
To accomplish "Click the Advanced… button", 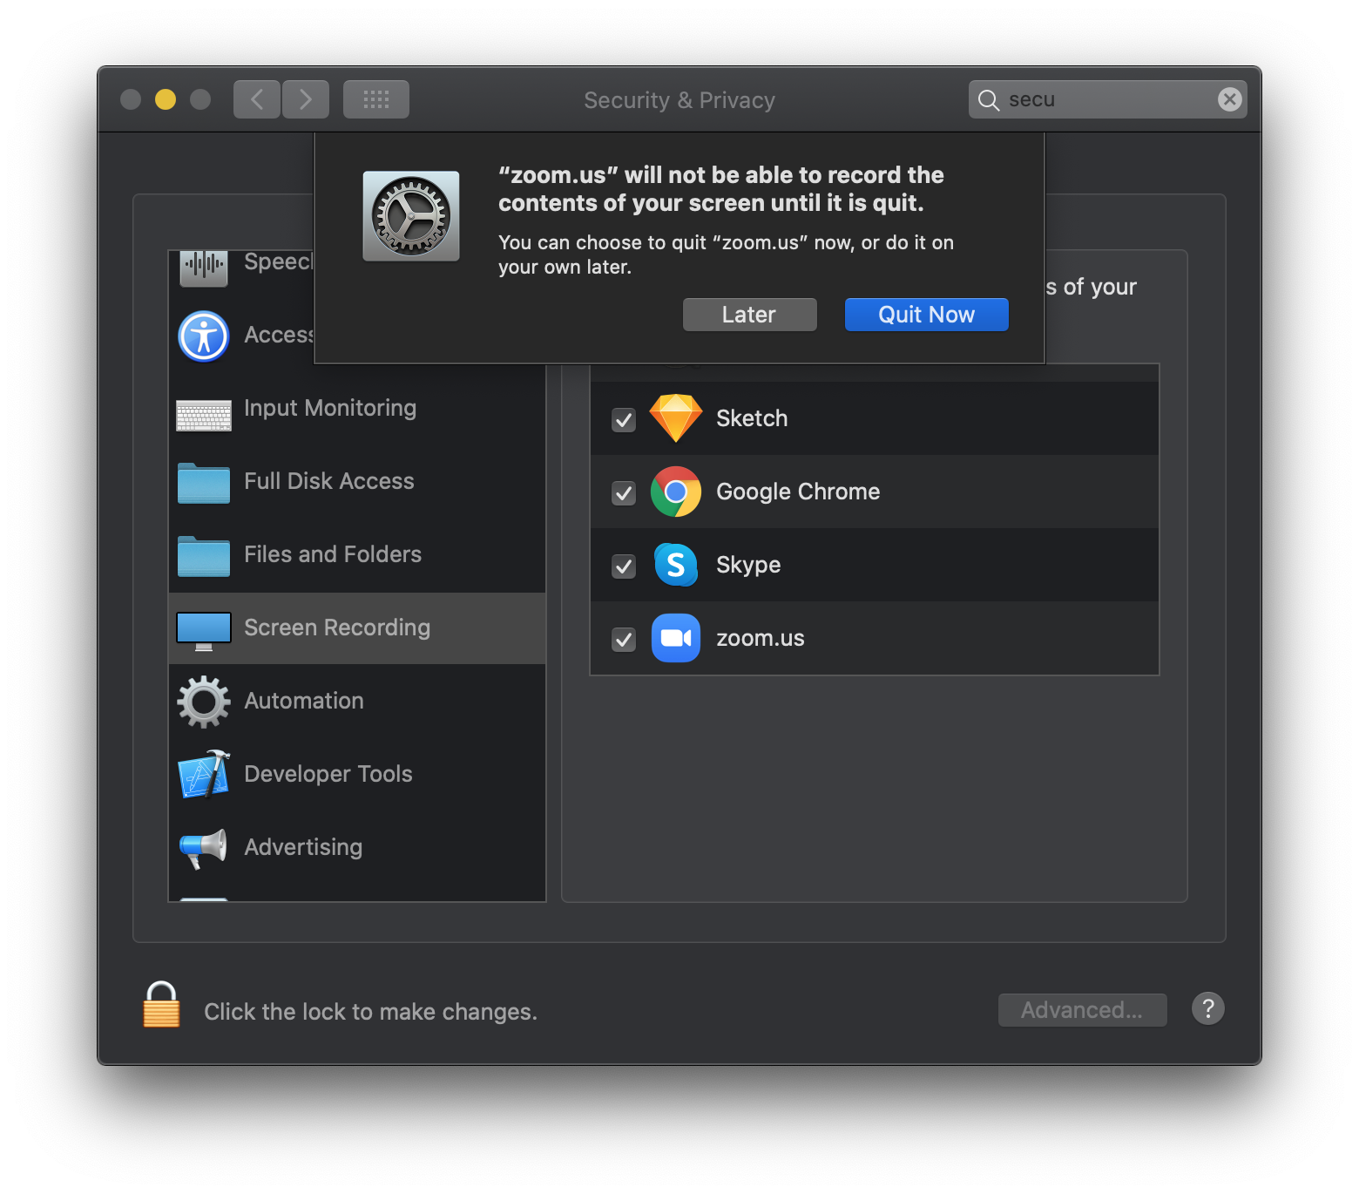I will tap(1082, 1010).
